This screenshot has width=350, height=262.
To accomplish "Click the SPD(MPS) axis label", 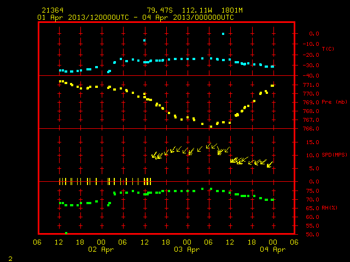I will [x=334, y=154].
